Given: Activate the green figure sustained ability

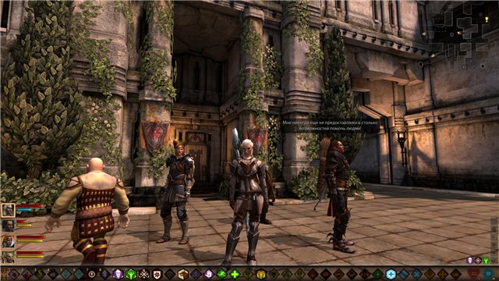Looking at the screenshot, I should [131, 274].
